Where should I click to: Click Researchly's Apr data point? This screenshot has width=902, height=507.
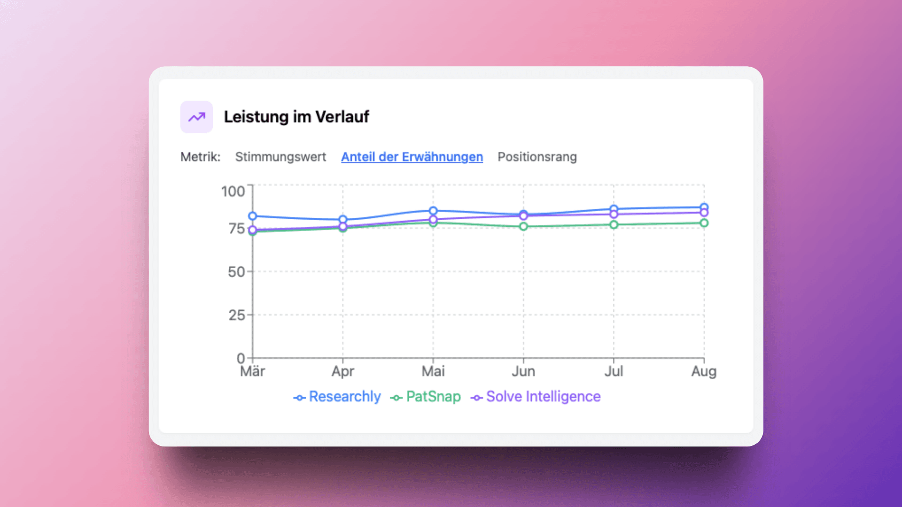pyautogui.click(x=343, y=219)
